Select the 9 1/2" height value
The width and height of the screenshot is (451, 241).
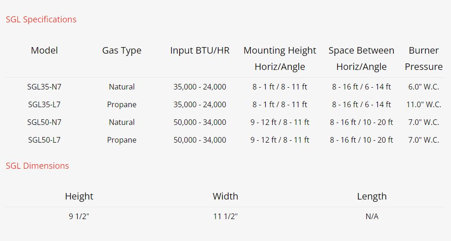tap(79, 216)
